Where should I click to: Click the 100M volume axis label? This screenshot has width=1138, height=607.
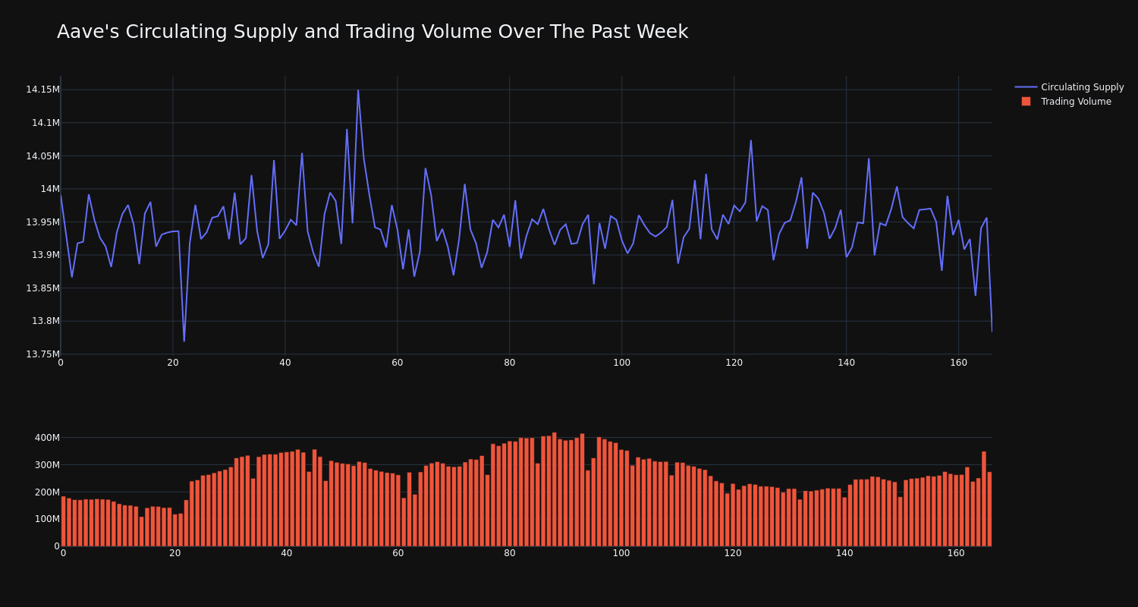pos(46,519)
